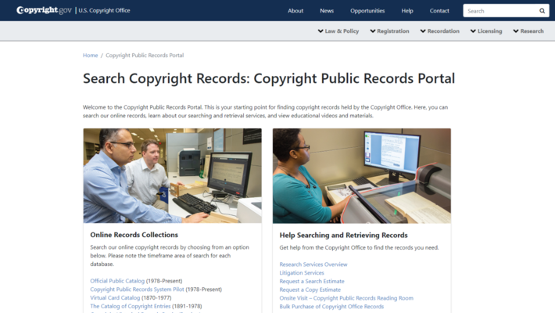Open the Help page
555x313 pixels.
point(407,11)
